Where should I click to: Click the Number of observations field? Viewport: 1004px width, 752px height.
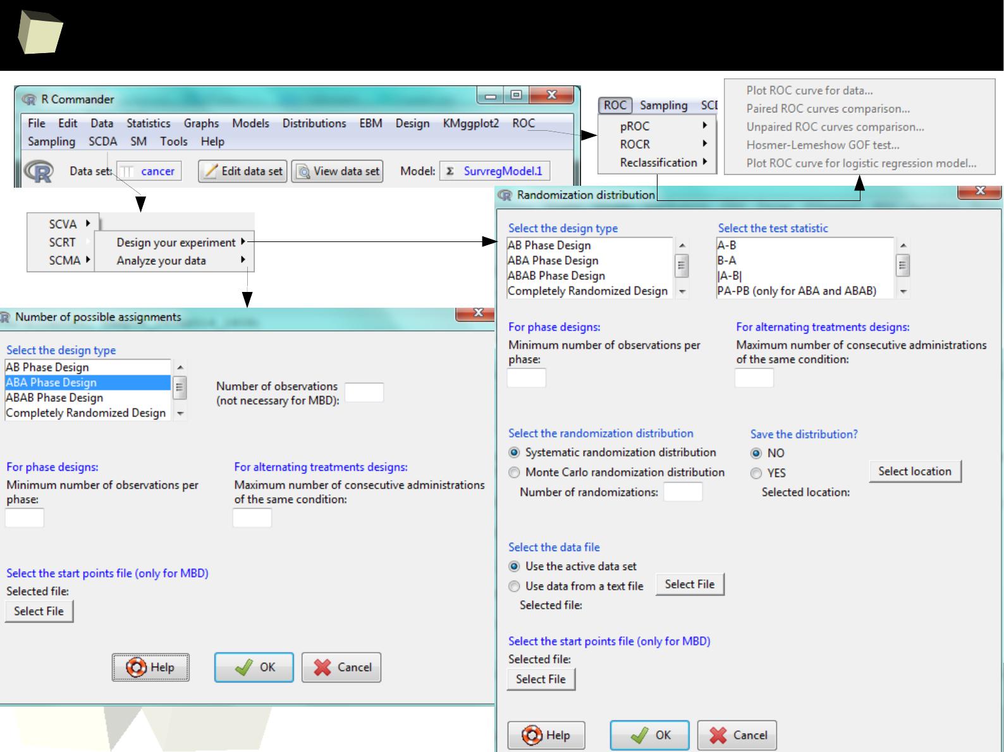(364, 392)
